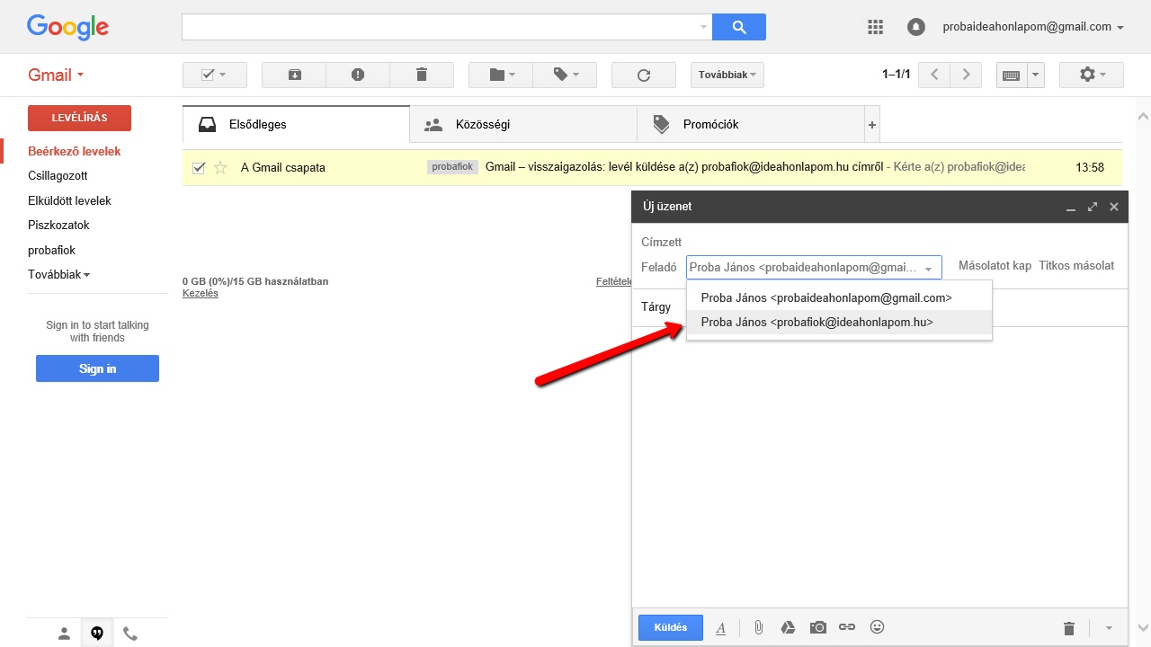Image resolution: width=1151 pixels, height=647 pixels.
Task: Click the insert emoji smiley icon
Action: click(x=878, y=627)
